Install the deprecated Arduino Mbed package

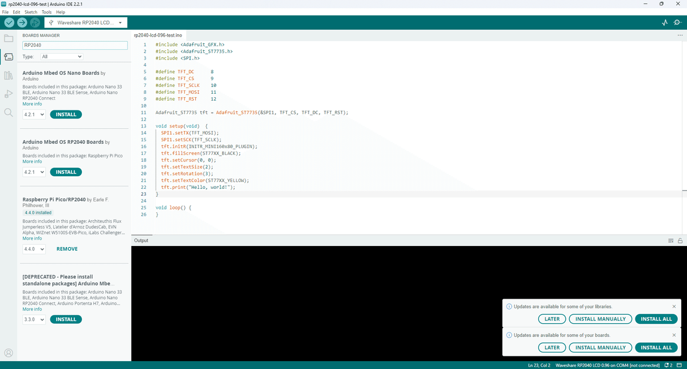[66, 319]
